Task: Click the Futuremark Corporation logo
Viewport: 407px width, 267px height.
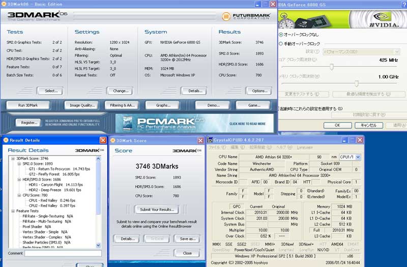Action: (x=246, y=16)
